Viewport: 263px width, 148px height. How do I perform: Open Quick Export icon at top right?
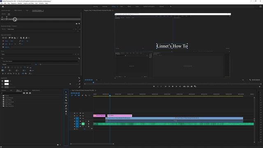(x=261, y=7)
